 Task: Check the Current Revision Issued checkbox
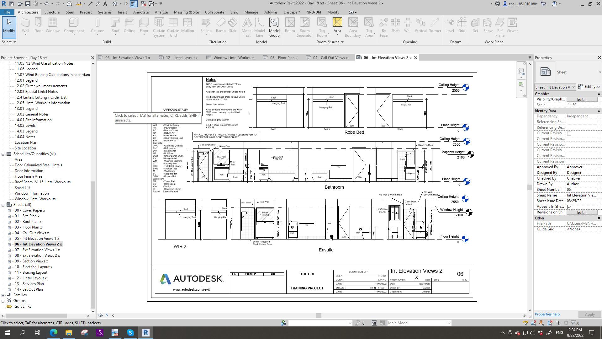pyautogui.click(x=569, y=133)
